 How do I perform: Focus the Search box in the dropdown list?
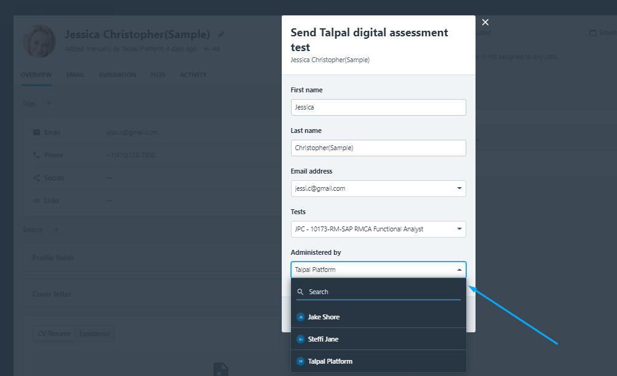378,292
